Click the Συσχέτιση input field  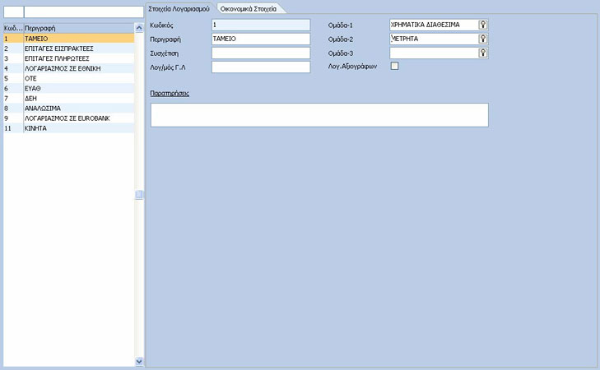[261, 53]
